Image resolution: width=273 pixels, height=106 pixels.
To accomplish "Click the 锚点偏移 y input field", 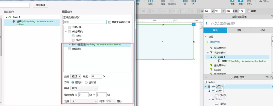I will (x=102, y=95).
